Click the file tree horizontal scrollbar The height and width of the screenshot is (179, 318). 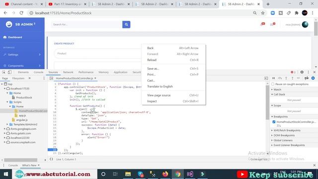coord(21,160)
